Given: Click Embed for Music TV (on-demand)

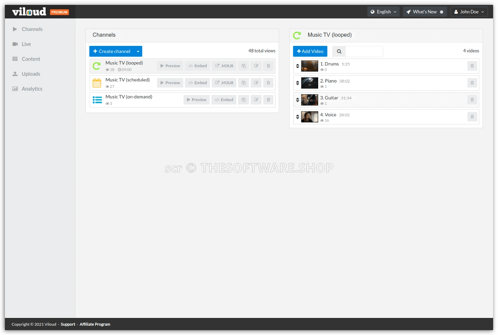Looking at the screenshot, I should [224, 100].
